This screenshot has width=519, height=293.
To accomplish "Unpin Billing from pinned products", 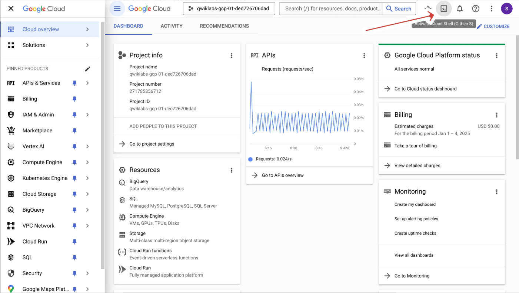I will 74,99.
